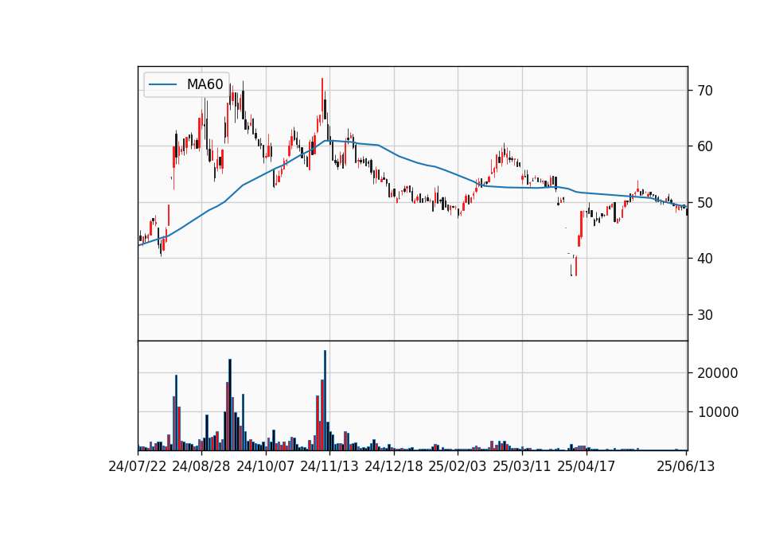Click the 24/10/07 date label

266,466
